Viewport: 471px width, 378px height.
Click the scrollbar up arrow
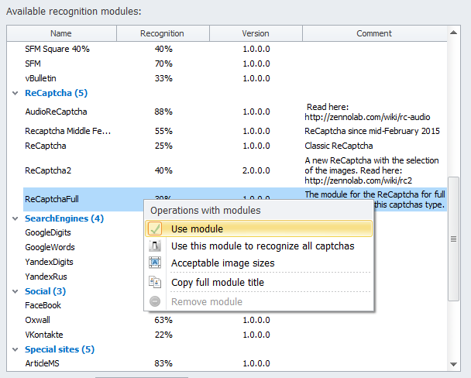[x=454, y=33]
